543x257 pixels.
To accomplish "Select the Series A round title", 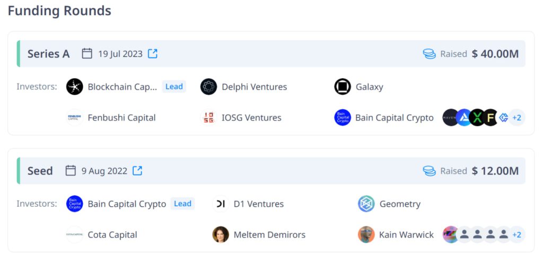I will 48,54.
